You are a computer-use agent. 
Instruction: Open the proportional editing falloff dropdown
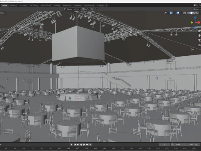tap(96, 9)
